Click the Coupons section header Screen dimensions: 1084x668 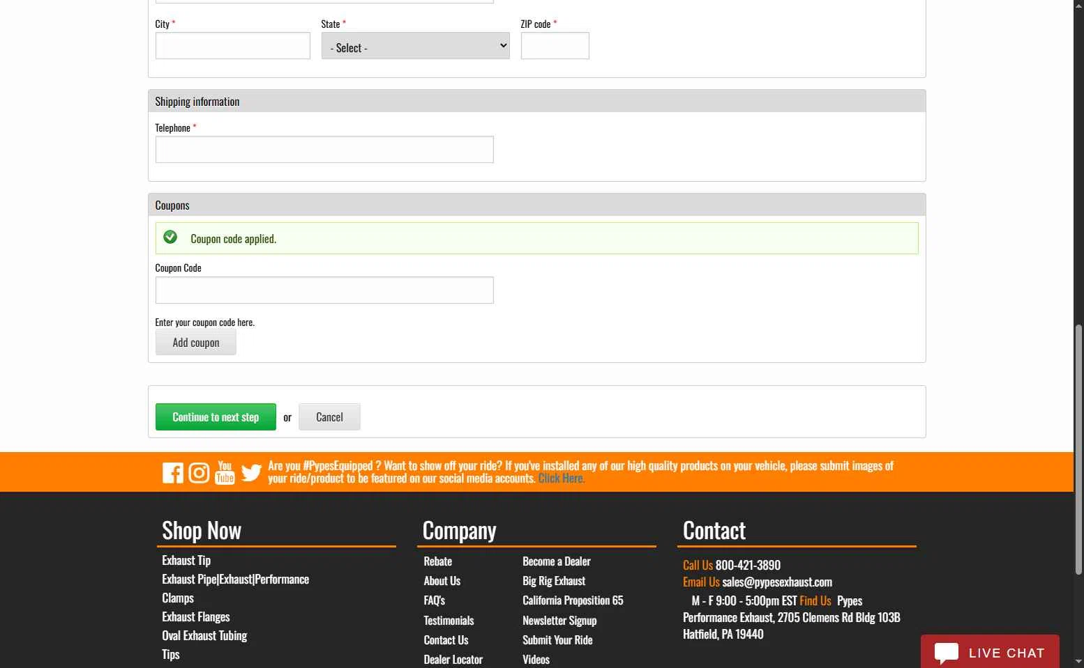pos(537,205)
